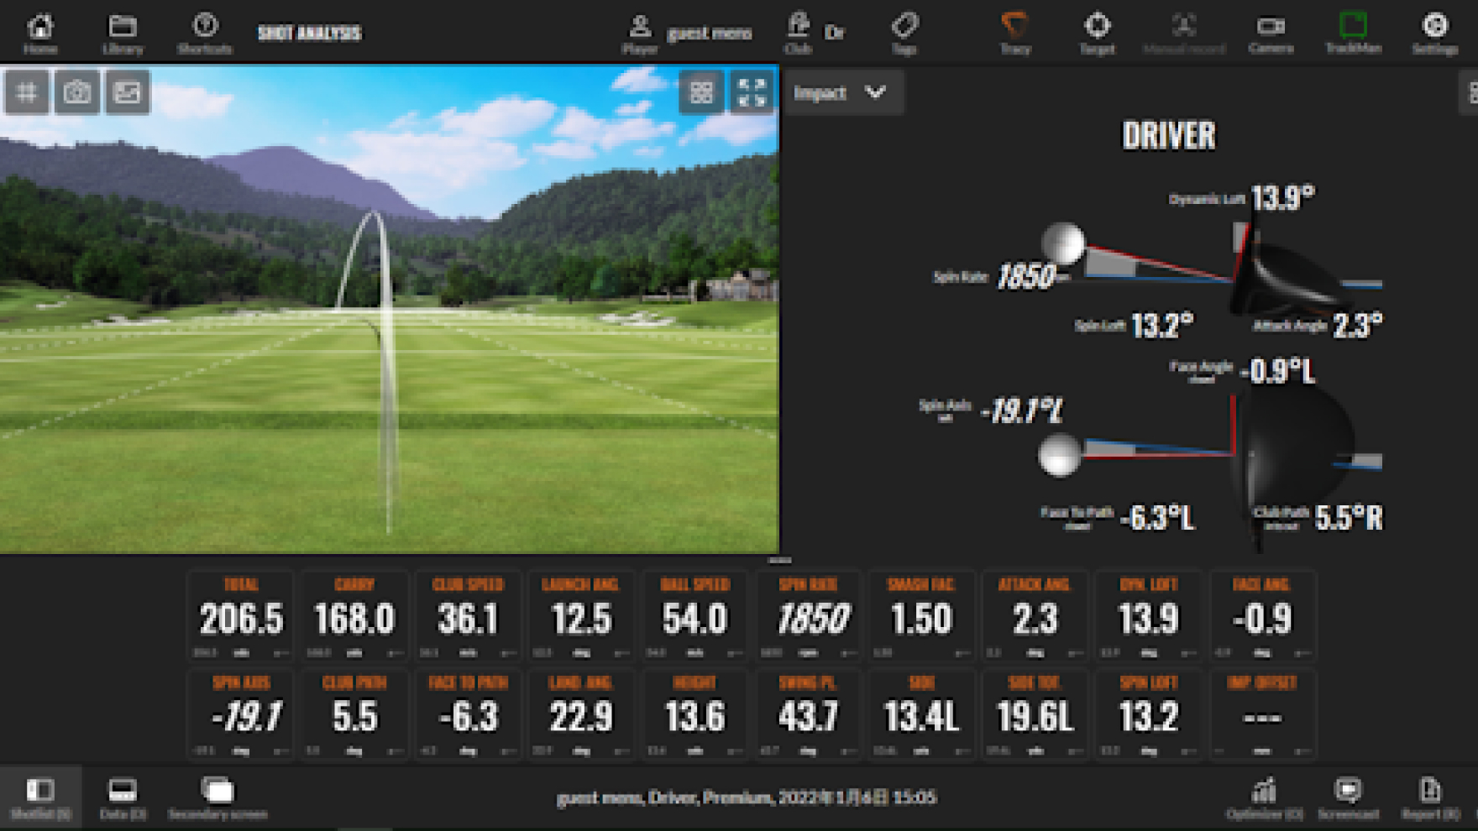Screen dimensions: 1478x831
Task: Click the Target icon in top bar
Action: click(x=1097, y=33)
